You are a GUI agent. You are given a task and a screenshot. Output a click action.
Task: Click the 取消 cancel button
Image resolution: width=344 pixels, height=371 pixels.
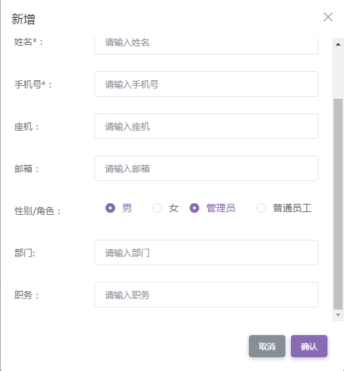(267, 346)
